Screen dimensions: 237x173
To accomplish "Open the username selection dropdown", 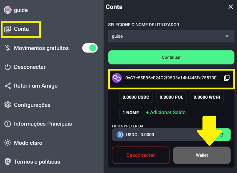I will click(171, 37).
